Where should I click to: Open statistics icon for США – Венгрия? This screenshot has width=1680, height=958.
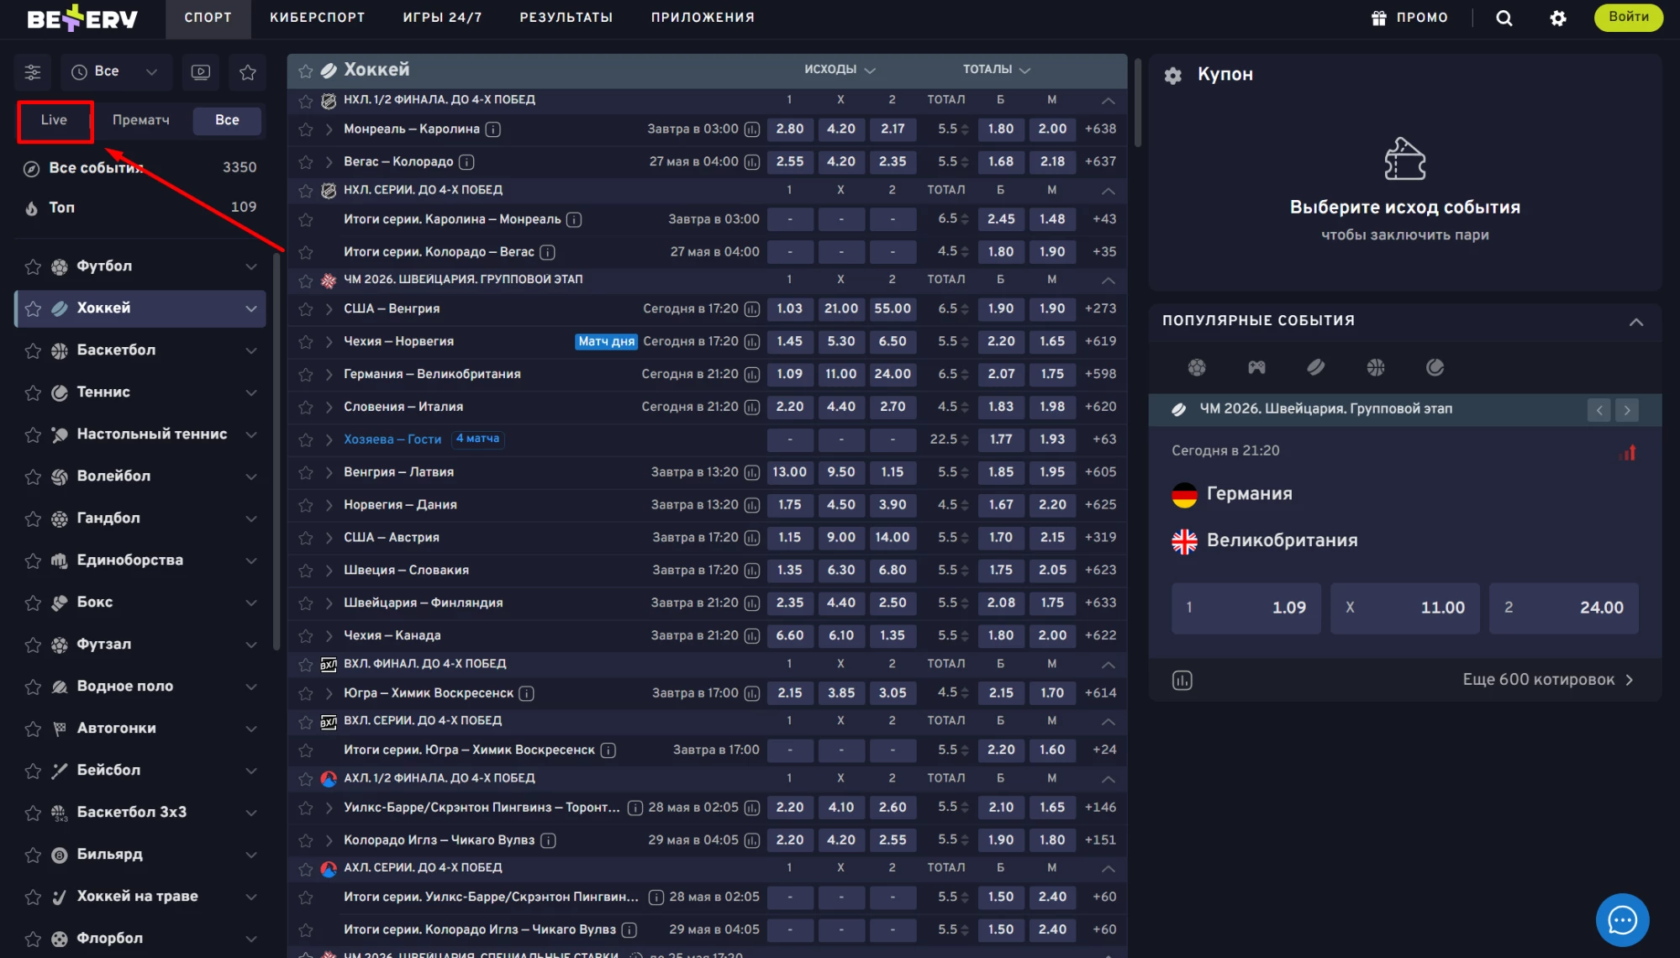[752, 309]
